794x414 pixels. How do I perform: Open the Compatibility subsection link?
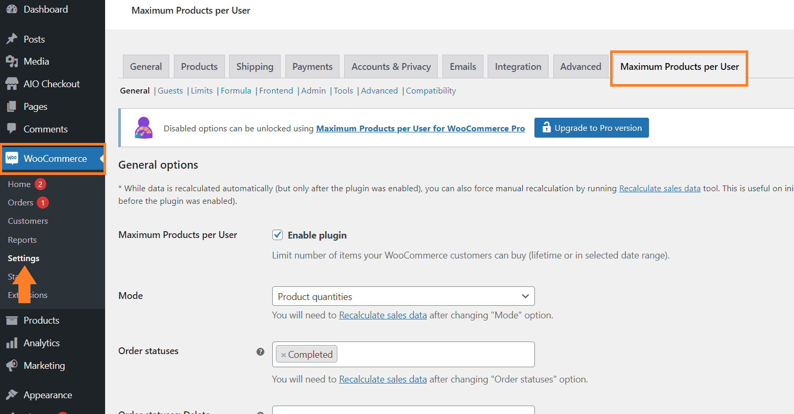[x=431, y=90]
